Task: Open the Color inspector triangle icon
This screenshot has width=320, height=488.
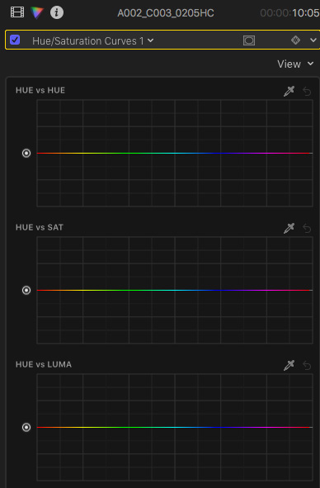Action: pos(37,12)
